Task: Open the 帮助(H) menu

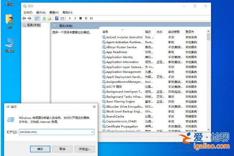Action: [67, 12]
